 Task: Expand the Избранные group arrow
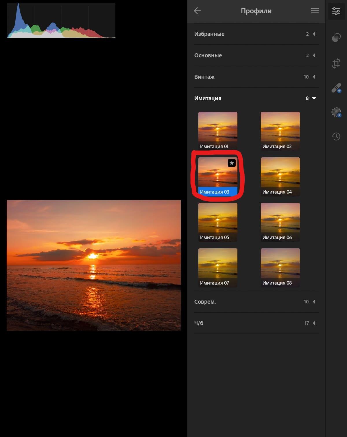(x=314, y=34)
